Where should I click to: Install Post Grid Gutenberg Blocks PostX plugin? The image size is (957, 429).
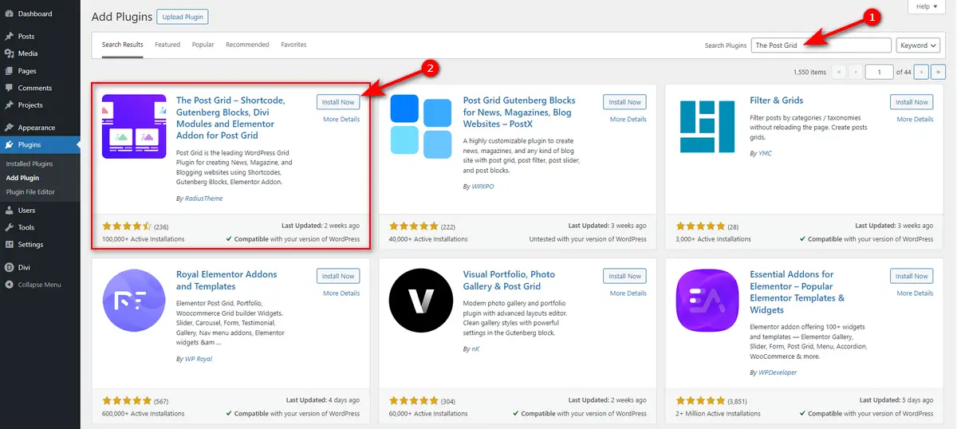coord(624,102)
